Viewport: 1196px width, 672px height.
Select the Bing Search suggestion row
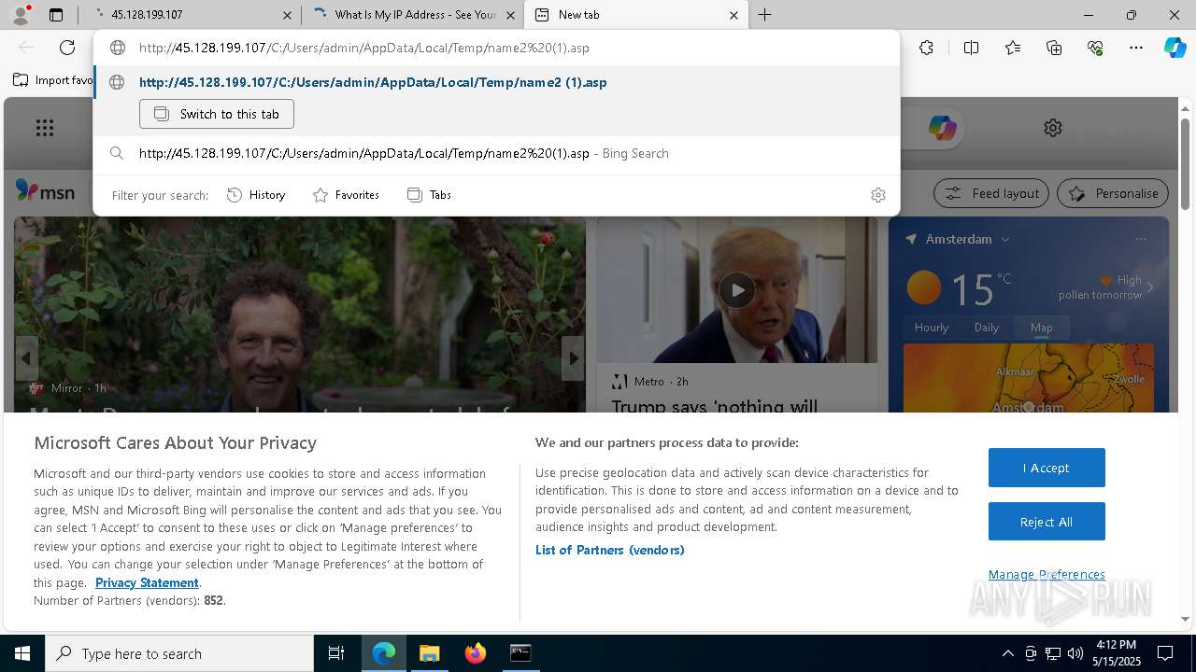496,153
